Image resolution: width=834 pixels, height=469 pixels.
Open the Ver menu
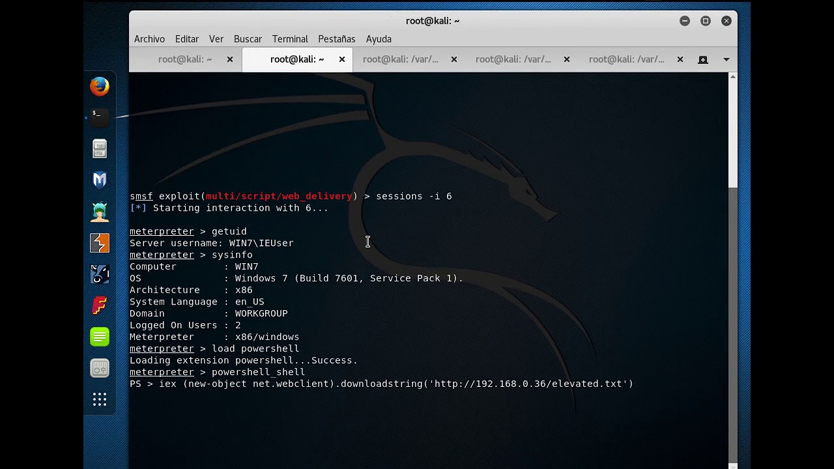click(216, 39)
